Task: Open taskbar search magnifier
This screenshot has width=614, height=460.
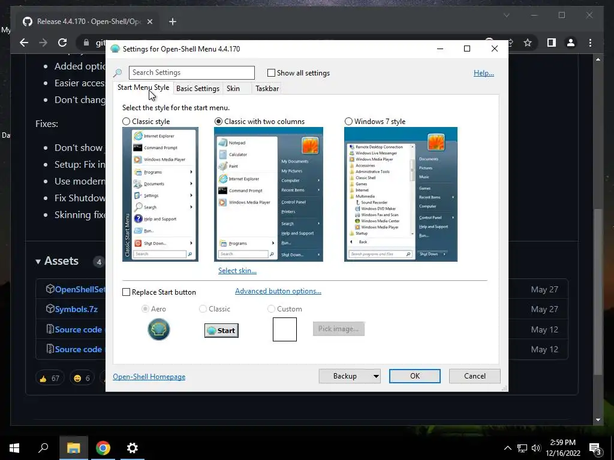Action: pos(43,448)
